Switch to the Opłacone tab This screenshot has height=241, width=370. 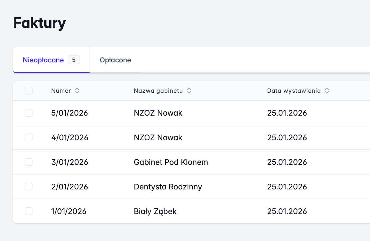tap(115, 60)
